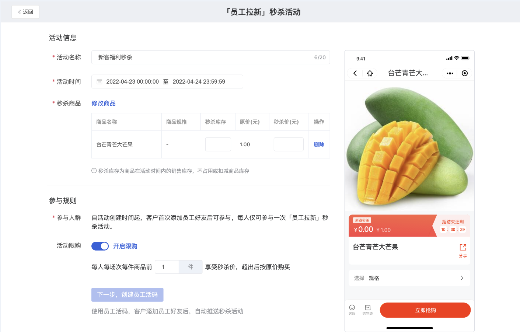The height and width of the screenshot is (332, 520).
Task: Click the struck-through ¥1.00 price in preview
Action: click(383, 230)
